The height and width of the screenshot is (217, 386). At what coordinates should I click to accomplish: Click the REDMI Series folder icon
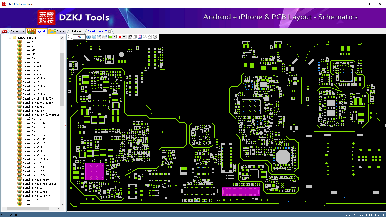[x=15, y=38]
